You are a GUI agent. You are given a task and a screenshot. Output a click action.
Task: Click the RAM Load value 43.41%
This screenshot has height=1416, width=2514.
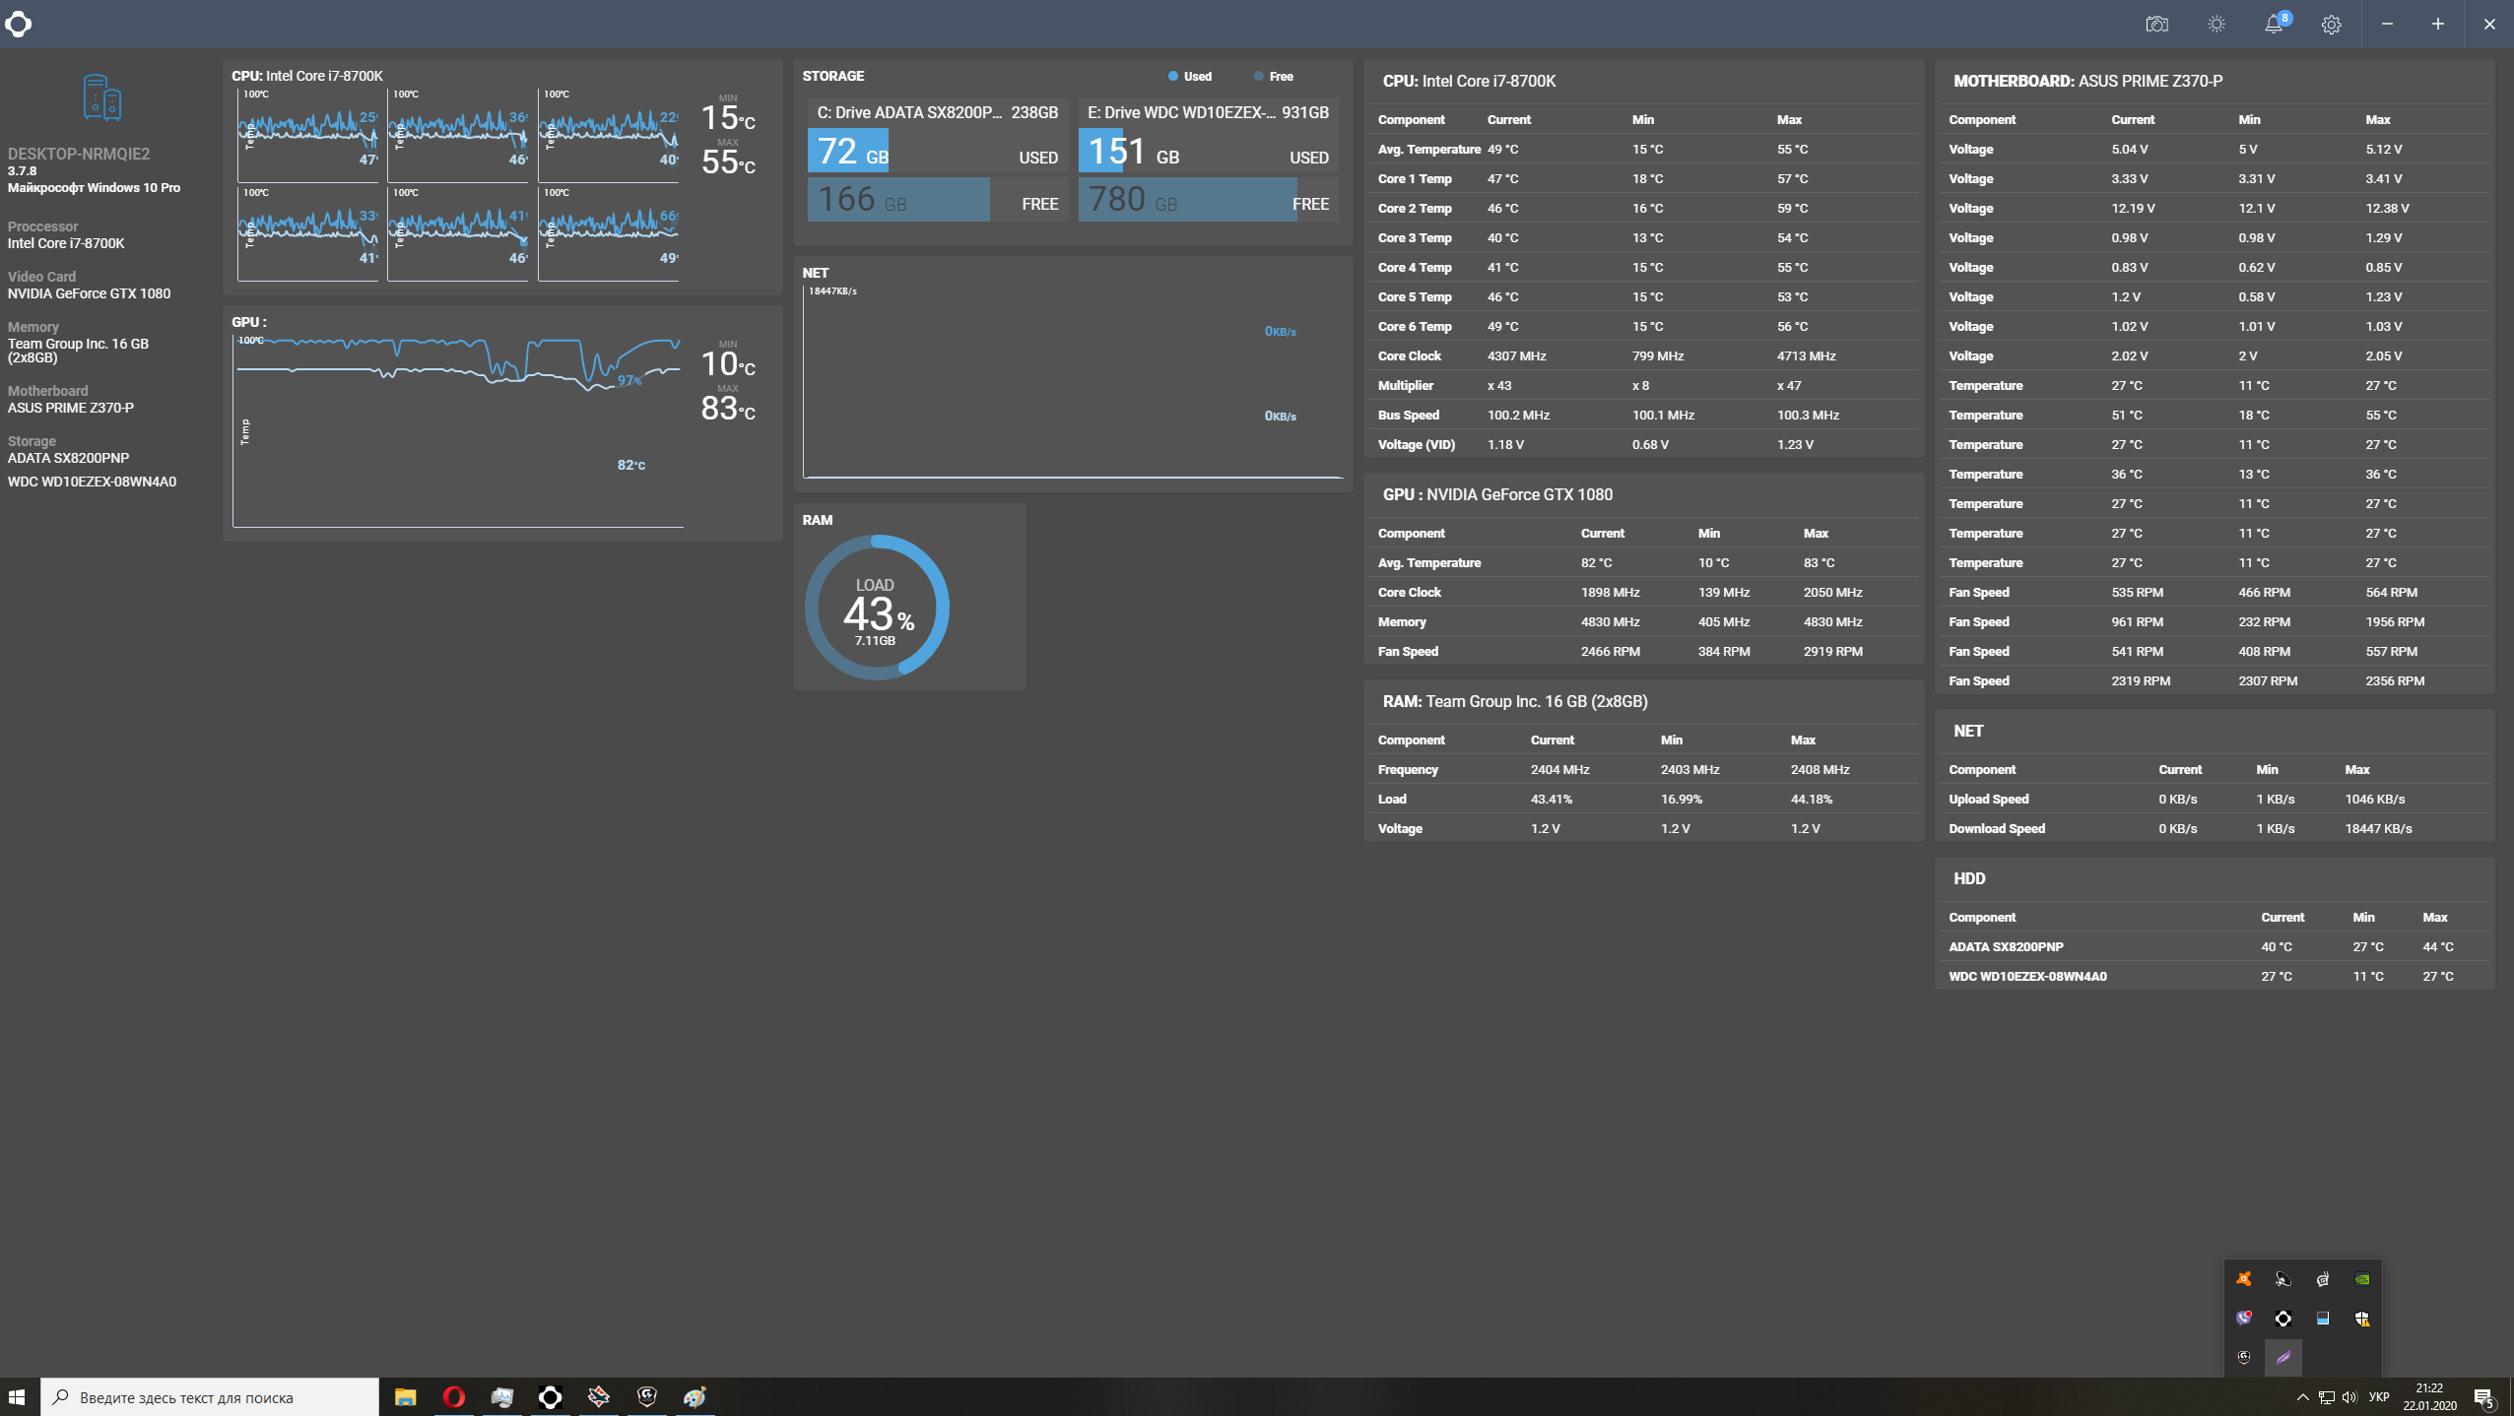pyautogui.click(x=1552, y=799)
